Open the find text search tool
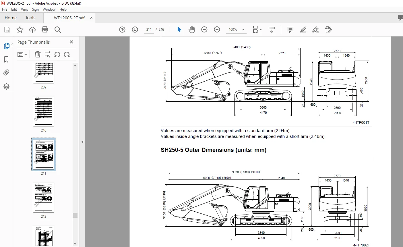The width and height of the screenshot is (403, 247). pyautogui.click(x=58, y=30)
